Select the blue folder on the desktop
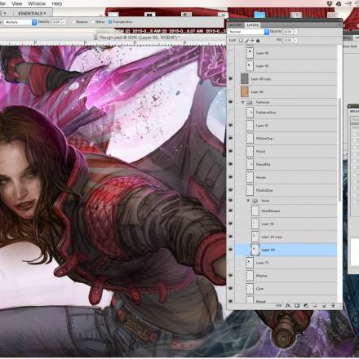The image size is (359, 359). click(x=259, y=15)
